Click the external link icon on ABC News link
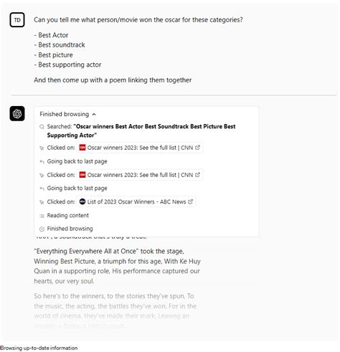 [x=190, y=201]
